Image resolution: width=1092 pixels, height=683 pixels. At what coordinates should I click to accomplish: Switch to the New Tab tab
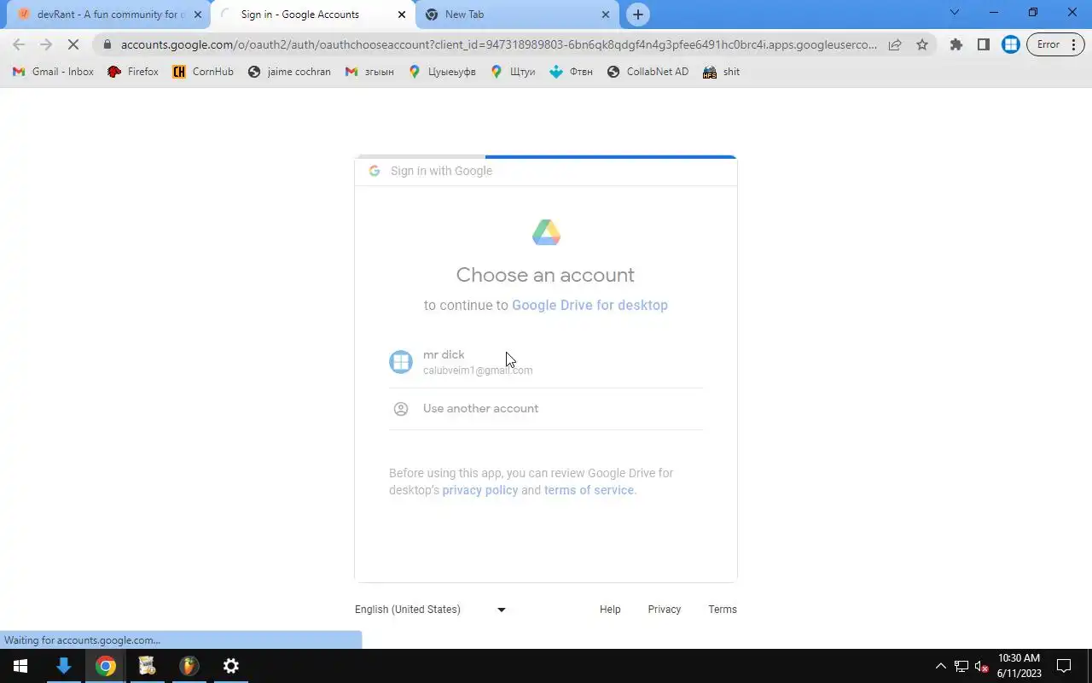coord(517,15)
